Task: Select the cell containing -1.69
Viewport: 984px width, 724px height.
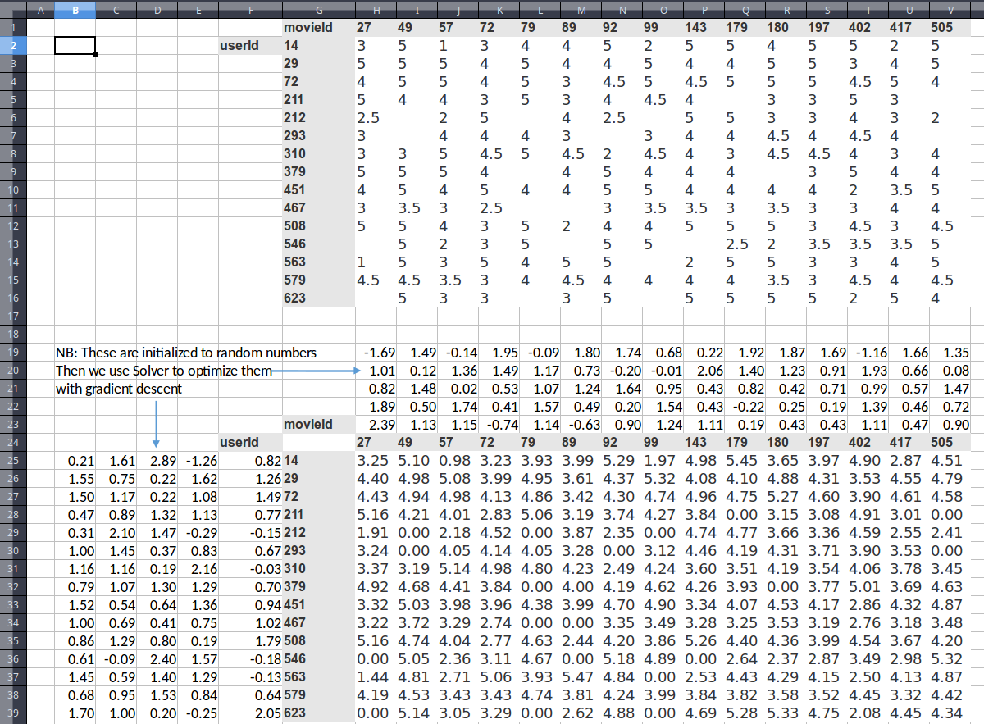Action: pyautogui.click(x=376, y=353)
